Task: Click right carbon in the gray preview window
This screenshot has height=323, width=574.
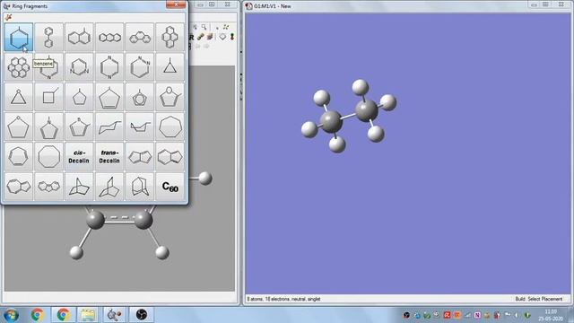Action: pos(143,220)
